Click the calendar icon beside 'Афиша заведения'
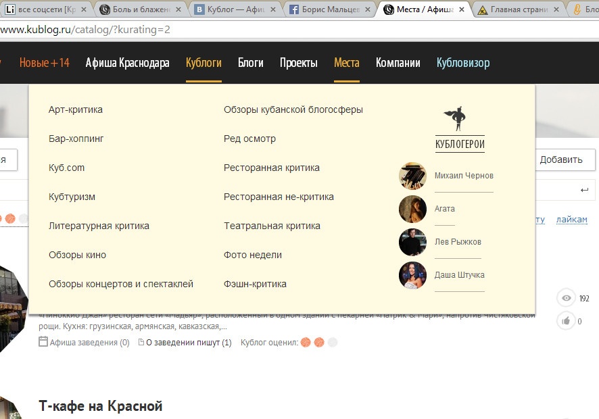Screen dimensions: 599x419 pos(43,341)
